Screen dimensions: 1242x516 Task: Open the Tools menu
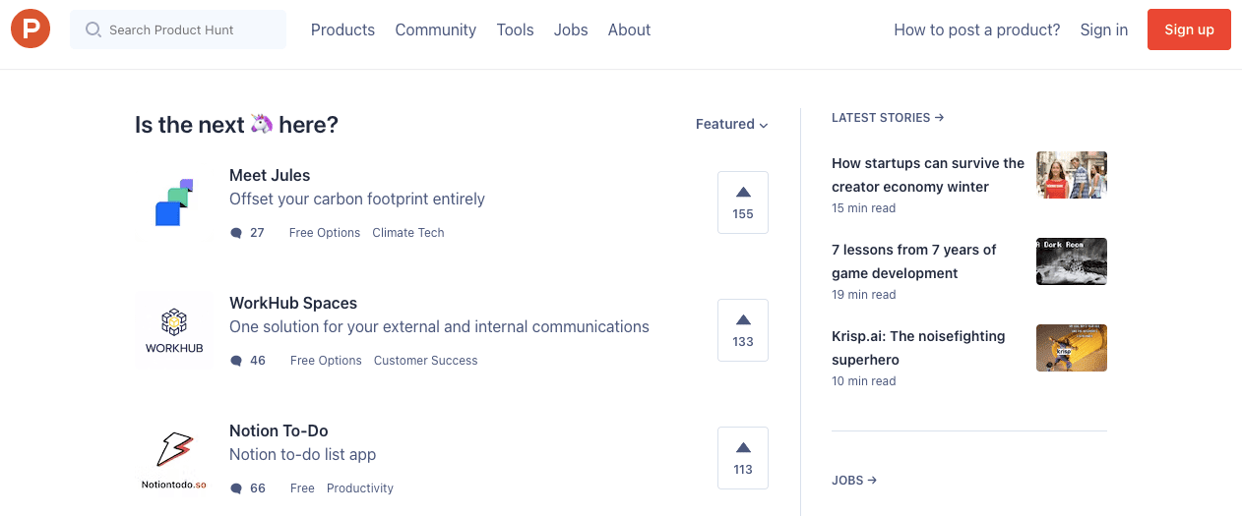pyautogui.click(x=515, y=29)
